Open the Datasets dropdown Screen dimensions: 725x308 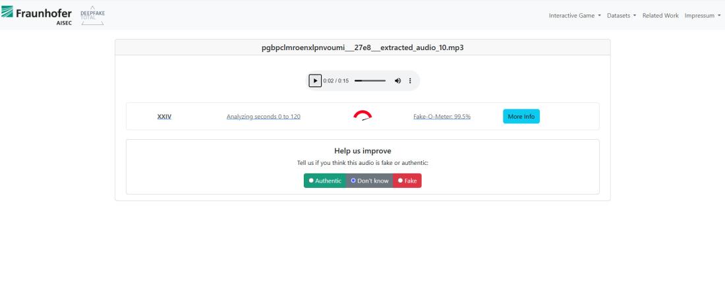[x=621, y=15]
